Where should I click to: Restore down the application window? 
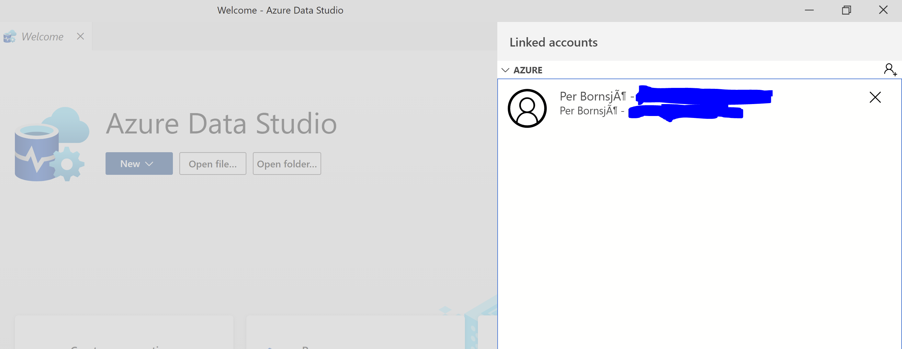click(x=846, y=10)
